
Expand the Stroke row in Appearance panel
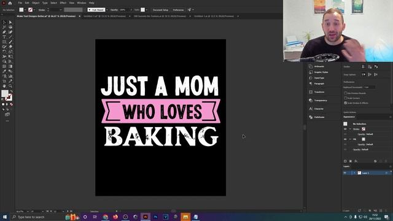point(350,129)
